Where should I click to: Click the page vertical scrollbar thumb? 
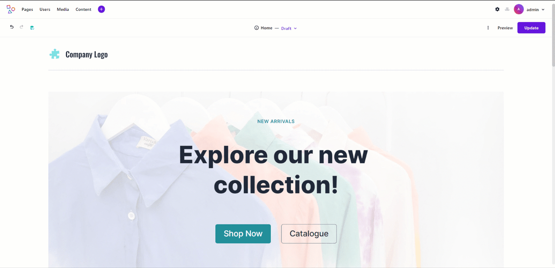[x=553, y=34]
